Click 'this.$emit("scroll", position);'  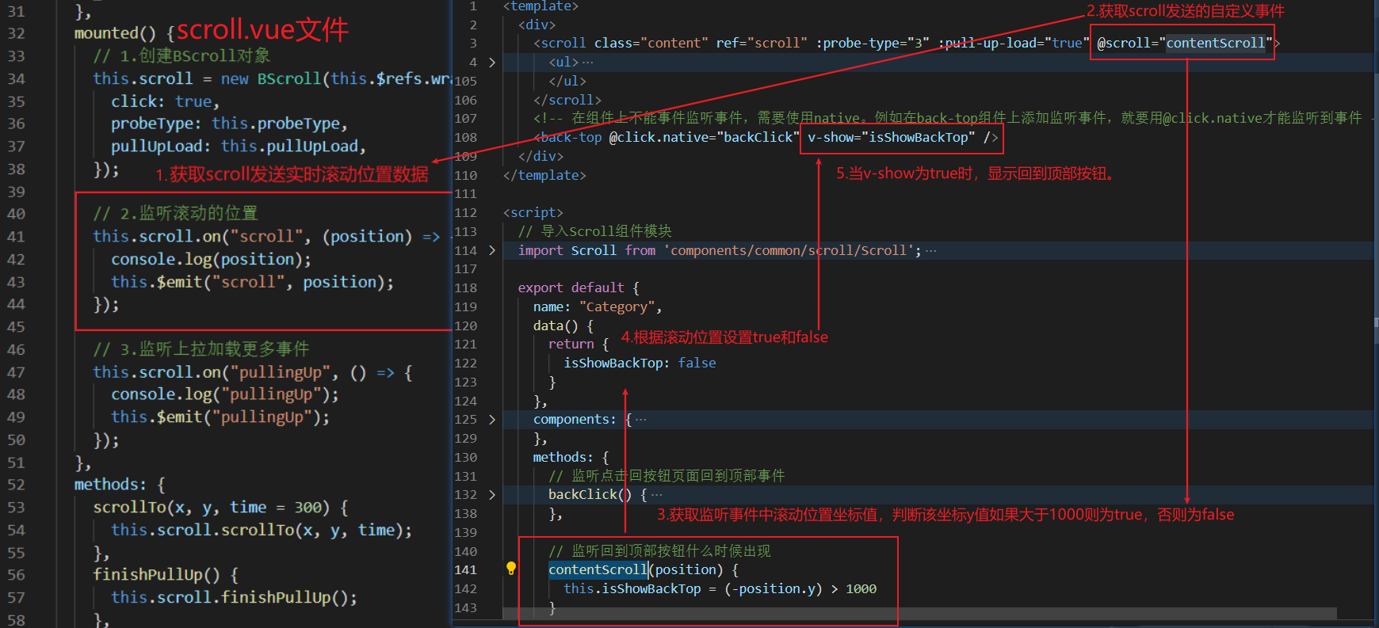pos(252,282)
